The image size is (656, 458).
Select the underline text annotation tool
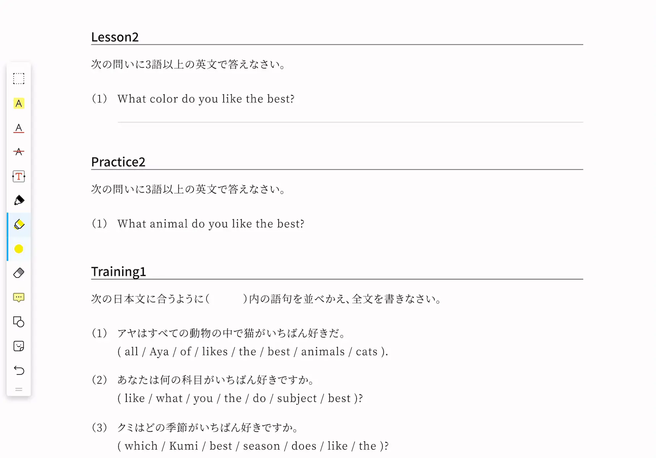19,128
